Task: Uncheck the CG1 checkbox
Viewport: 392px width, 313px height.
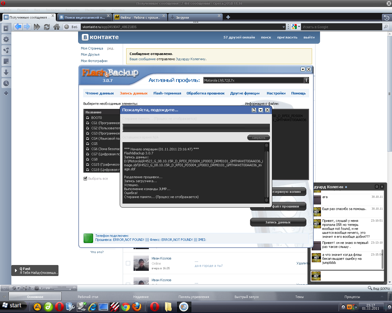Action: pos(88,123)
